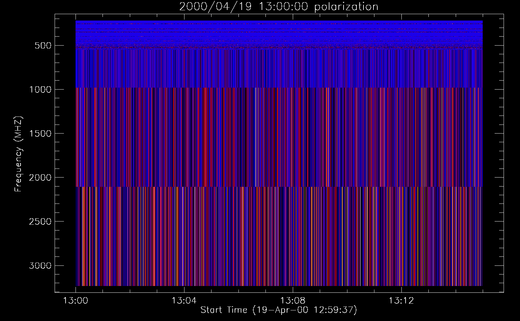Click the plot title '2000/04/19 13:00:00 polarization'
This screenshot has width=520, height=321.
[x=279, y=7]
